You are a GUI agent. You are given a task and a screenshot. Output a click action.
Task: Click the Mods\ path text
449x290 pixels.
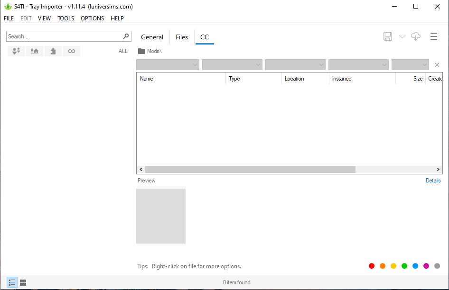click(154, 51)
